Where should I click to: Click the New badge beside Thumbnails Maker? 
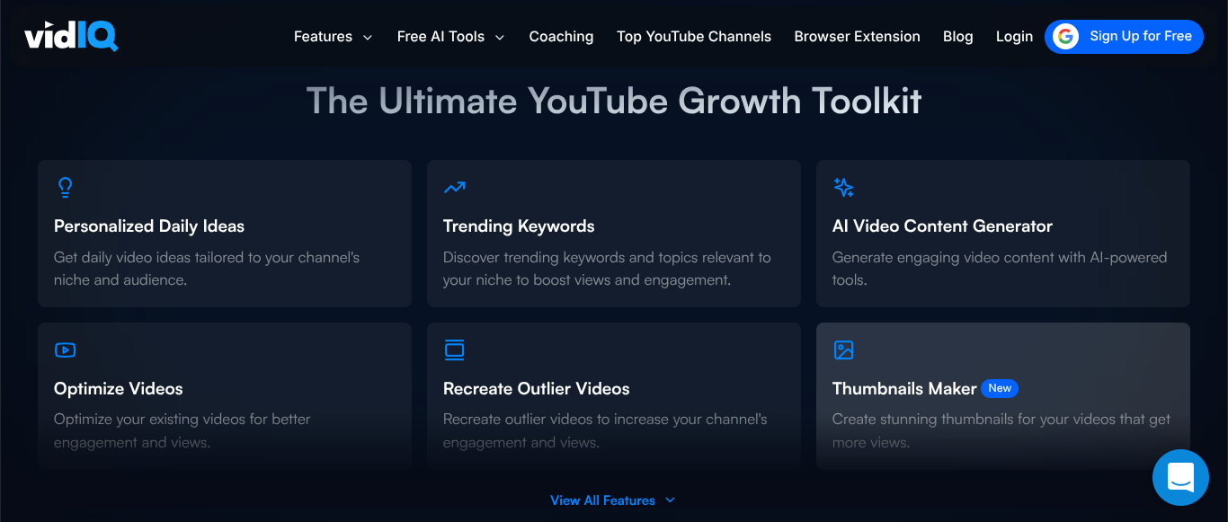(1000, 388)
